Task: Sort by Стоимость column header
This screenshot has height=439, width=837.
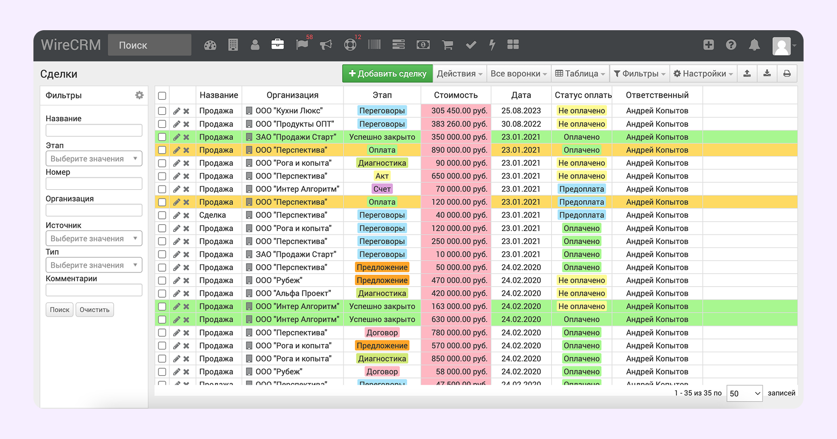Action: (456, 95)
